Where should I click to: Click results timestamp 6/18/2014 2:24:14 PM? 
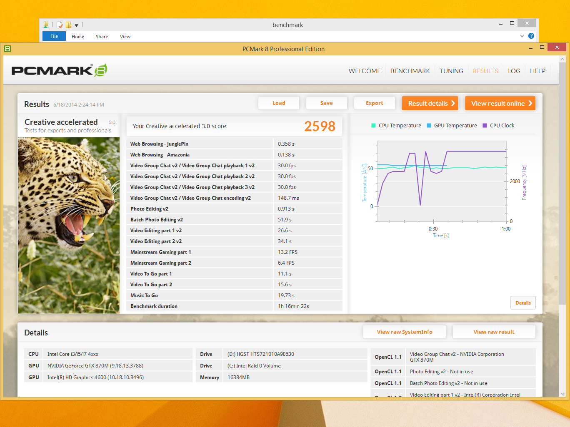pyautogui.click(x=79, y=105)
